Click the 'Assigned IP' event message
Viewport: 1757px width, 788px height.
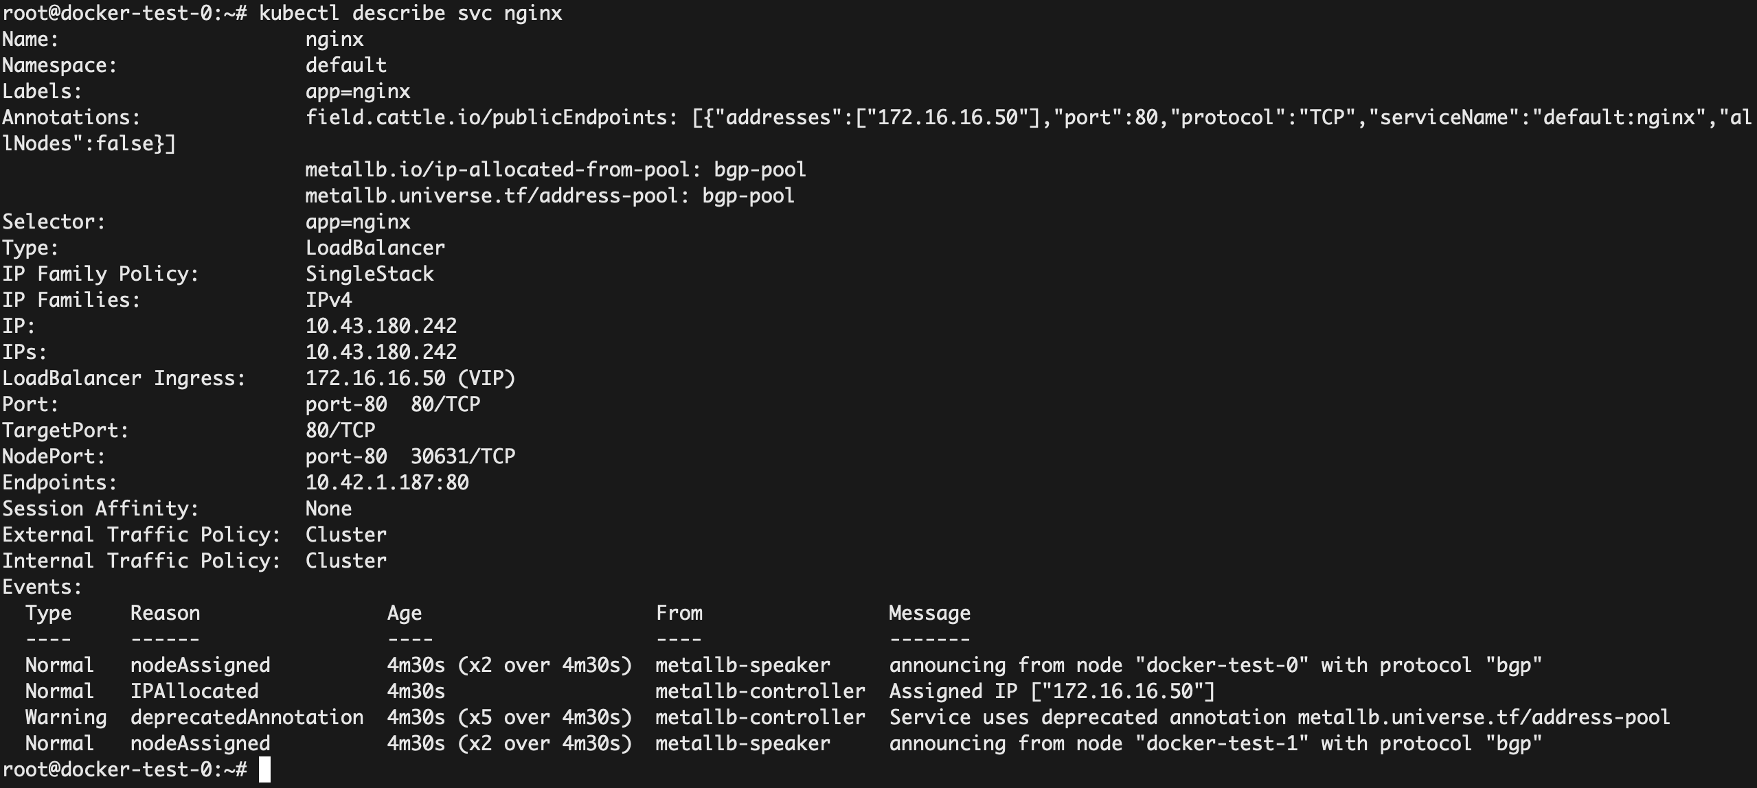[1051, 691]
